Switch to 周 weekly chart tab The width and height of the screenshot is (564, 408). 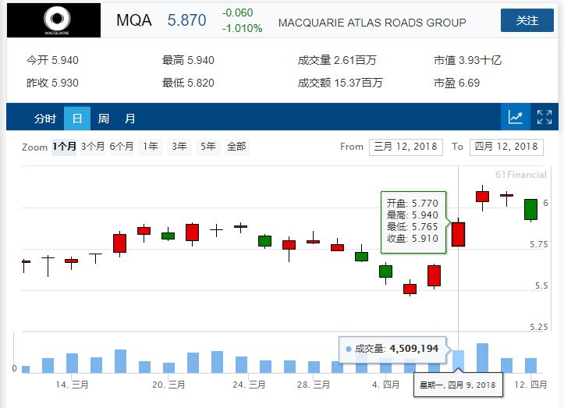(x=103, y=119)
